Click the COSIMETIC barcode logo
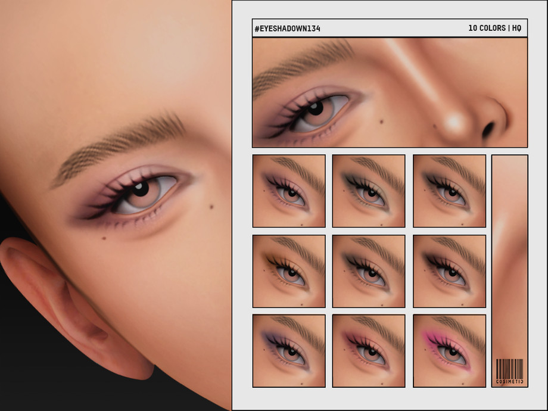This screenshot has width=548, height=411. tap(509, 372)
